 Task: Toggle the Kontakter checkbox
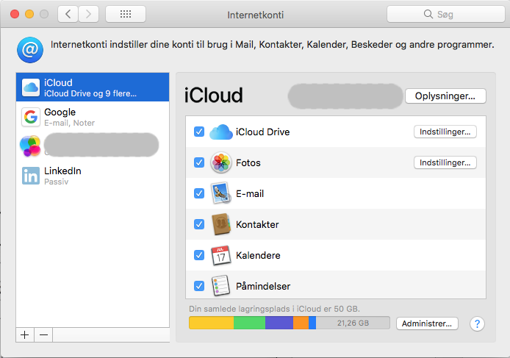pyautogui.click(x=199, y=224)
